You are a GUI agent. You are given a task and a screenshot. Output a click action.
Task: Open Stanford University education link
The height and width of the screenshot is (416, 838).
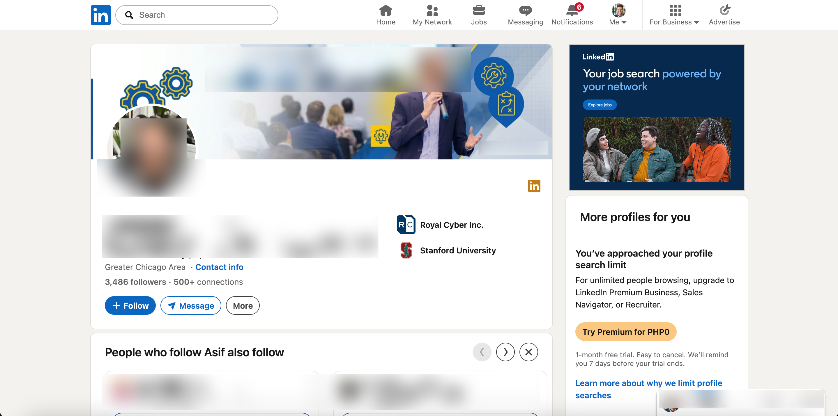tap(458, 250)
